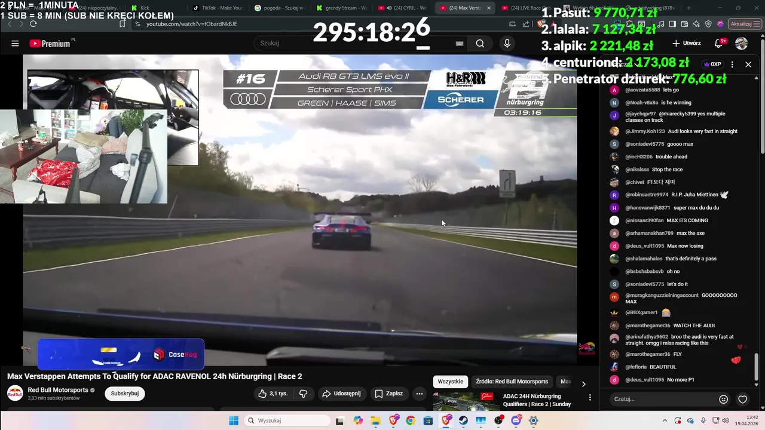The width and height of the screenshot is (765, 430).
Task: Open the YouTube hamburger guide menu
Action: 15,44
